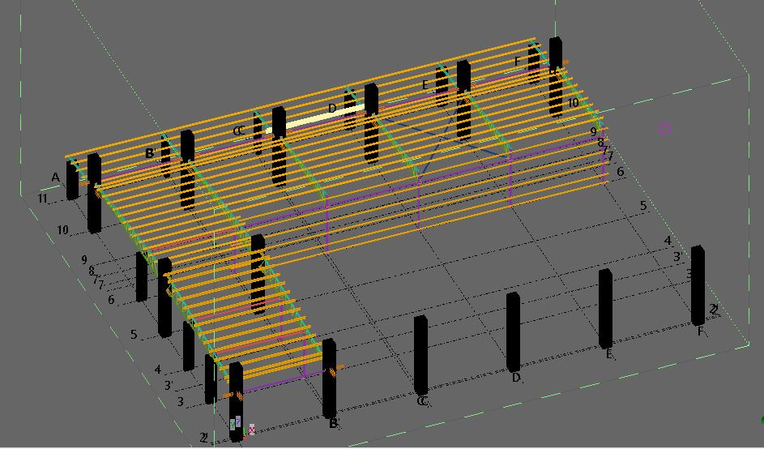The height and width of the screenshot is (449, 764).
Task: Click the hatched coordinate symbol on the origin column
Action: point(236,422)
